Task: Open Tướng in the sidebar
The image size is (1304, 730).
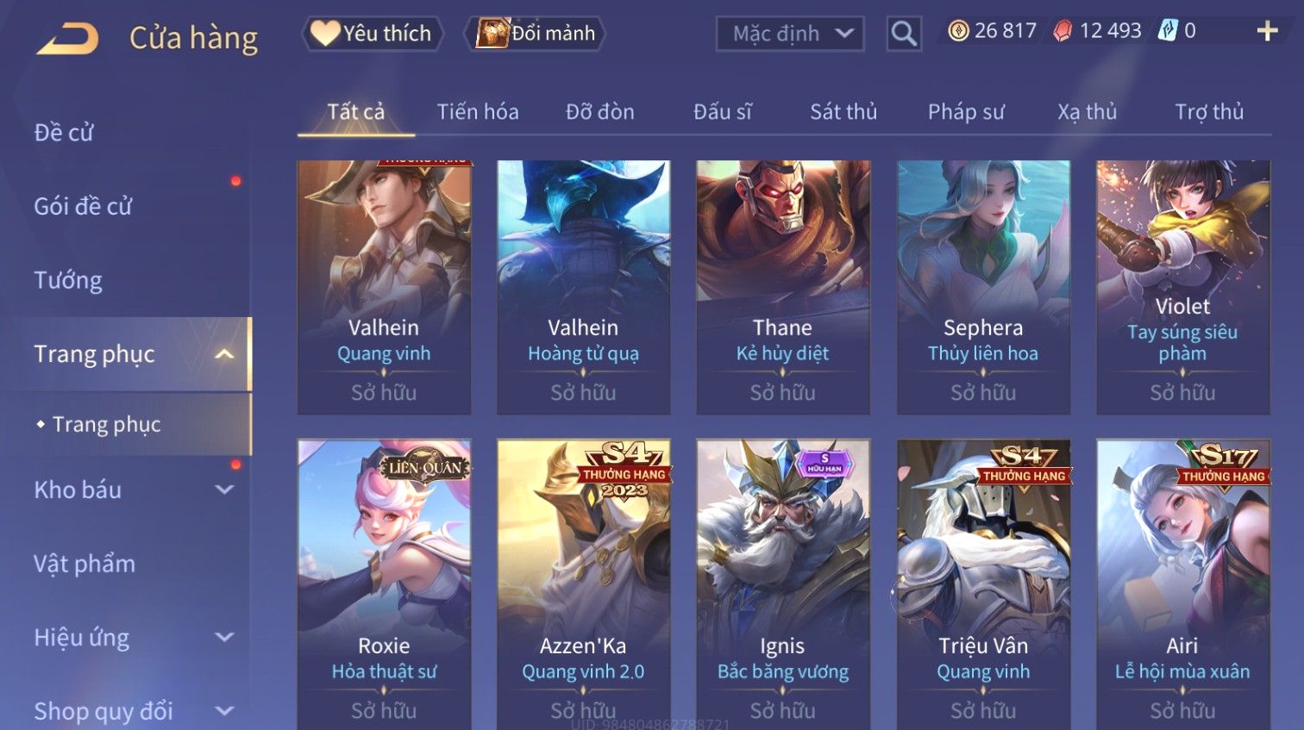Action: pyautogui.click(x=68, y=280)
